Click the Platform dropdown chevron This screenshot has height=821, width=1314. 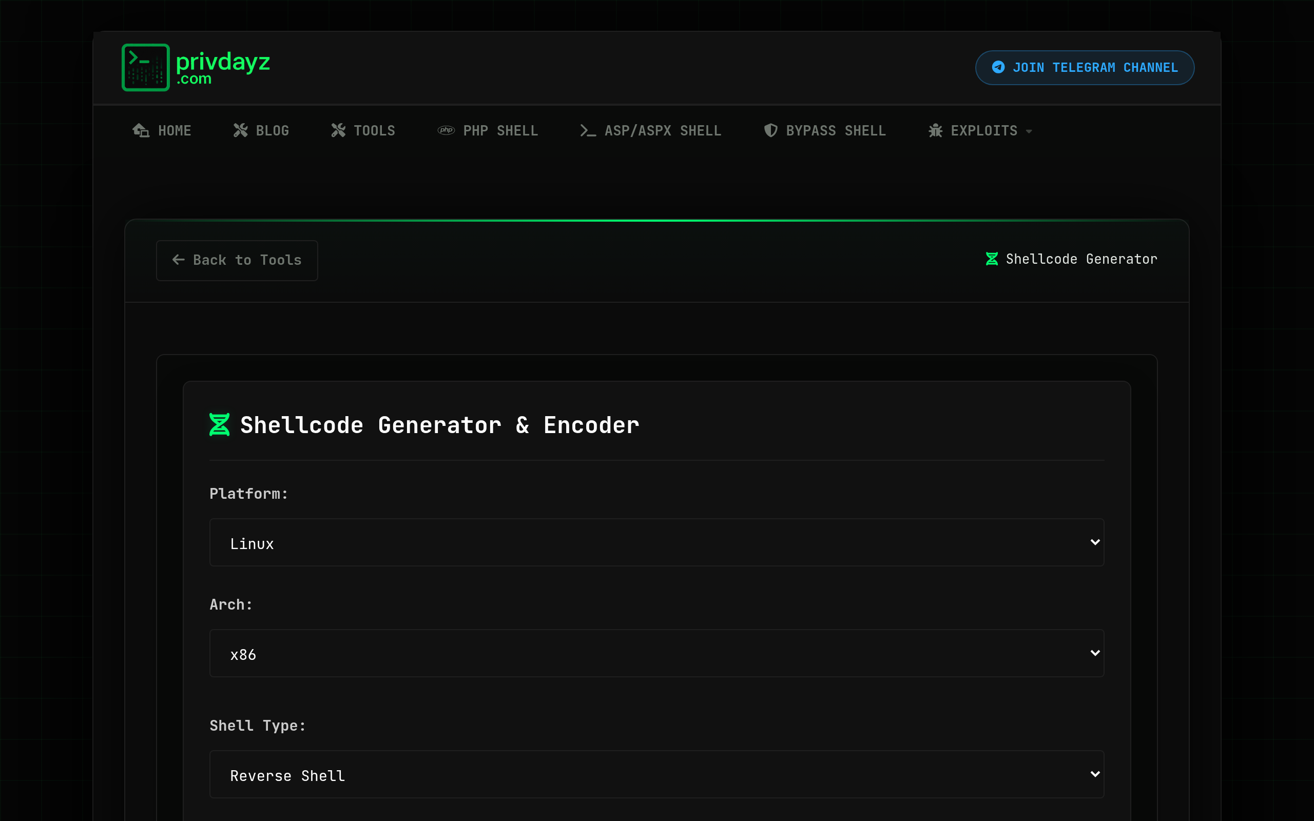[x=1095, y=542]
